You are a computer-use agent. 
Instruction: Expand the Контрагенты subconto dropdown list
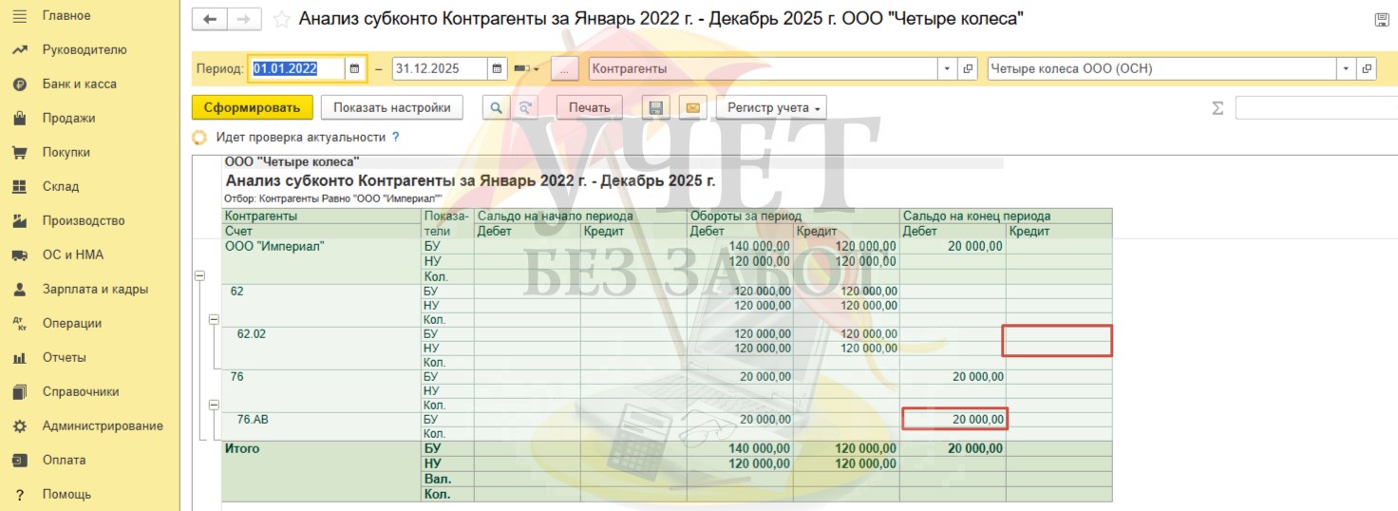pos(947,68)
